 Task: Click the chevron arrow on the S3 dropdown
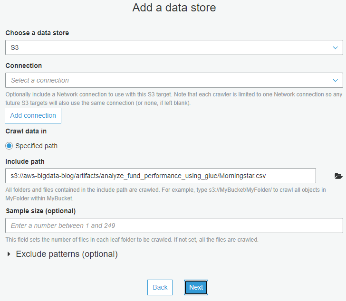[336, 48]
